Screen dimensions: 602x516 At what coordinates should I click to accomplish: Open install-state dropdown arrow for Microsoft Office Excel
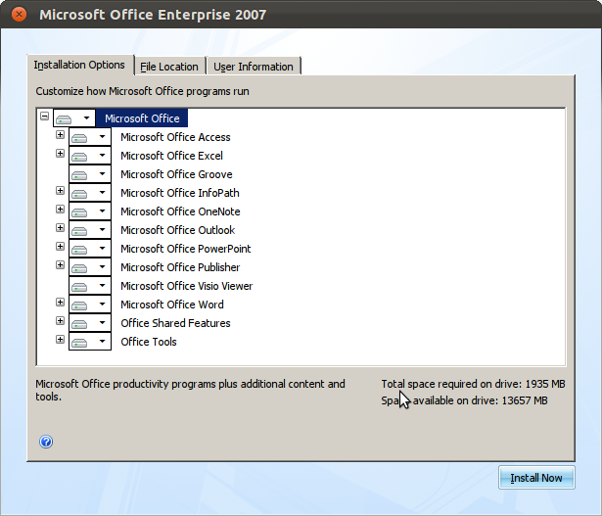(x=102, y=155)
